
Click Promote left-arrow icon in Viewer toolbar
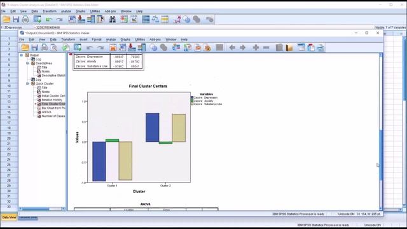[x=232, y=48]
